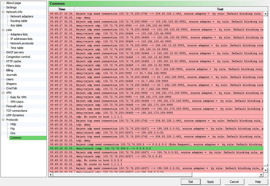This screenshot has width=270, height=186.
Task: Open Role for VPN item
Action: click(18, 97)
